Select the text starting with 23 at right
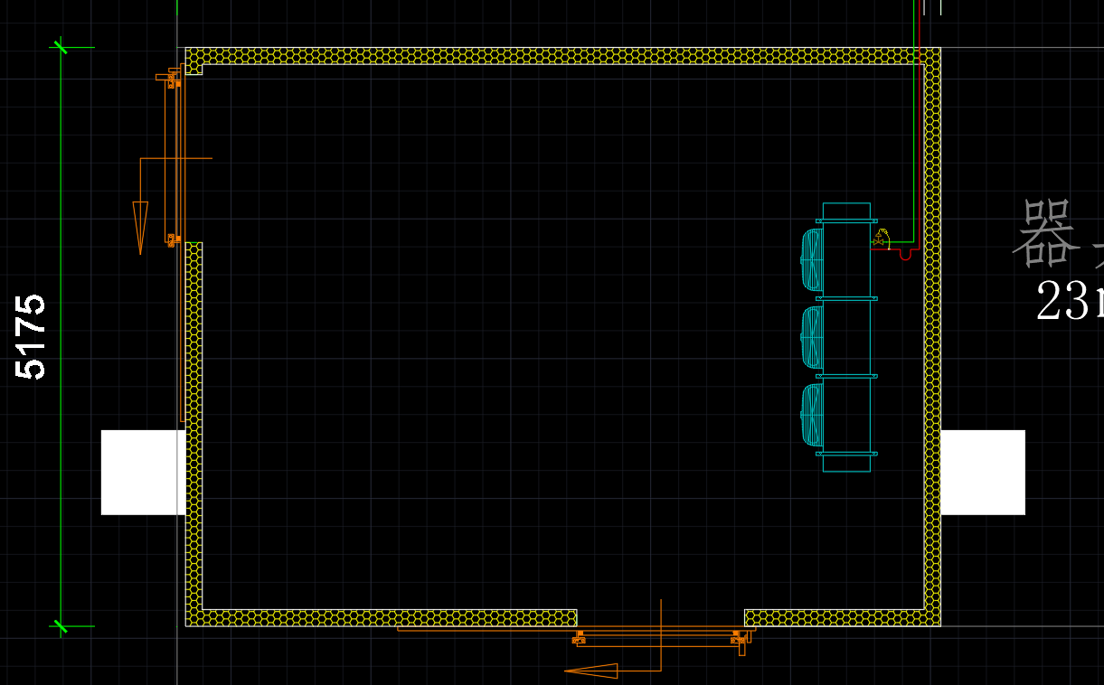This screenshot has width=1104, height=685. [x=1067, y=301]
